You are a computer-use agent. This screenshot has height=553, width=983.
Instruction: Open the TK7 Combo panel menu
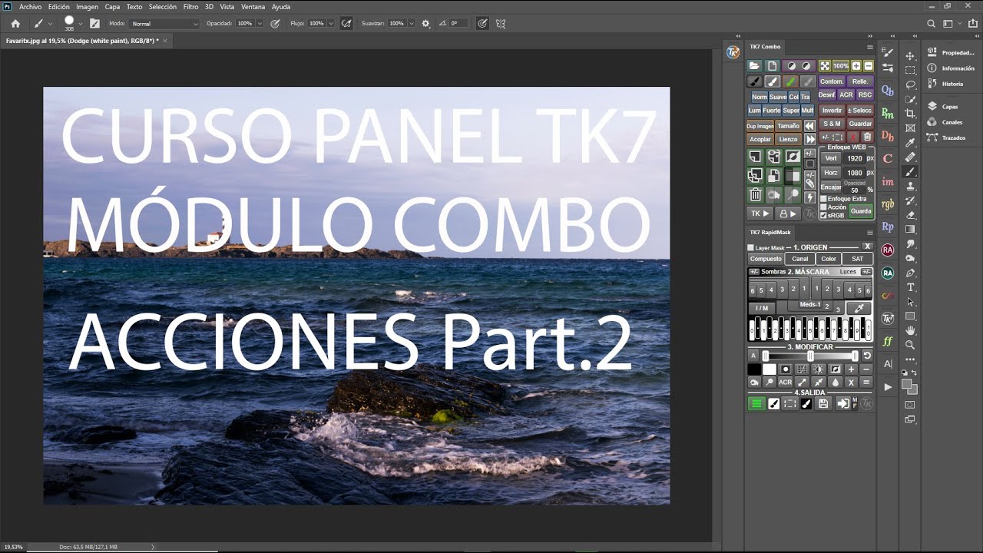point(870,47)
